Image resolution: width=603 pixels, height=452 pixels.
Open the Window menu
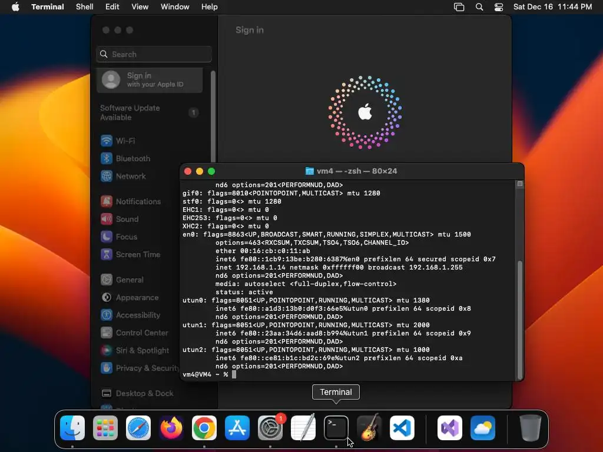(x=175, y=7)
